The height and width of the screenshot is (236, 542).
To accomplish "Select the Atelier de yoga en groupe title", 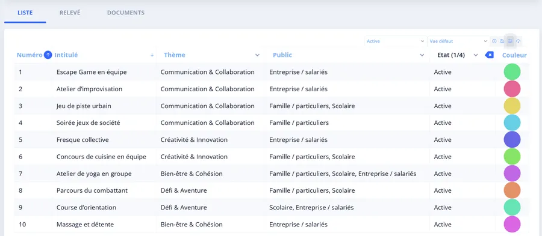I will tap(94, 174).
